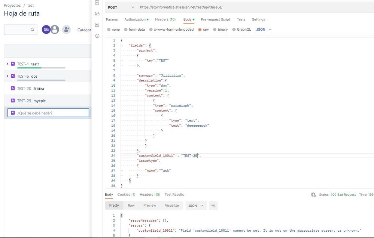374x238 pixels.
Task: Switch response view to Visualize
Action: point(172,205)
